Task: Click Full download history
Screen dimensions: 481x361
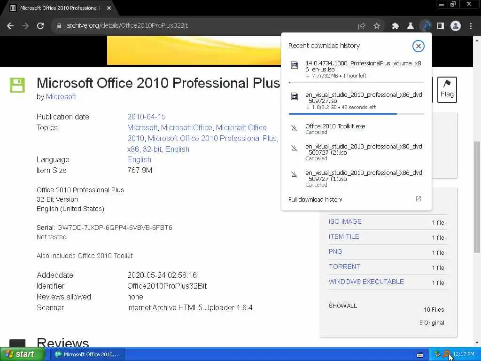Action: [315, 199]
